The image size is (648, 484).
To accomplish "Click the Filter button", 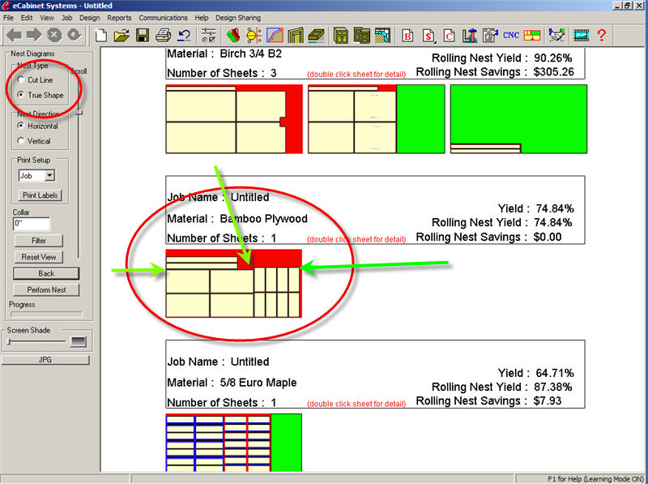I will pyautogui.click(x=38, y=240).
